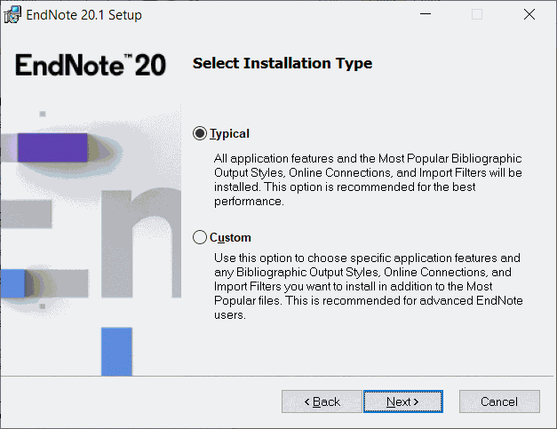The image size is (557, 429).
Task: Cancel the EndNote installation
Action: pos(499,401)
